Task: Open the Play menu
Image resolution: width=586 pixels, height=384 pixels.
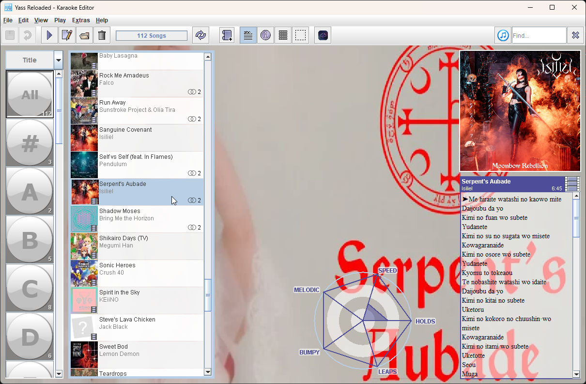Action: 60,20
